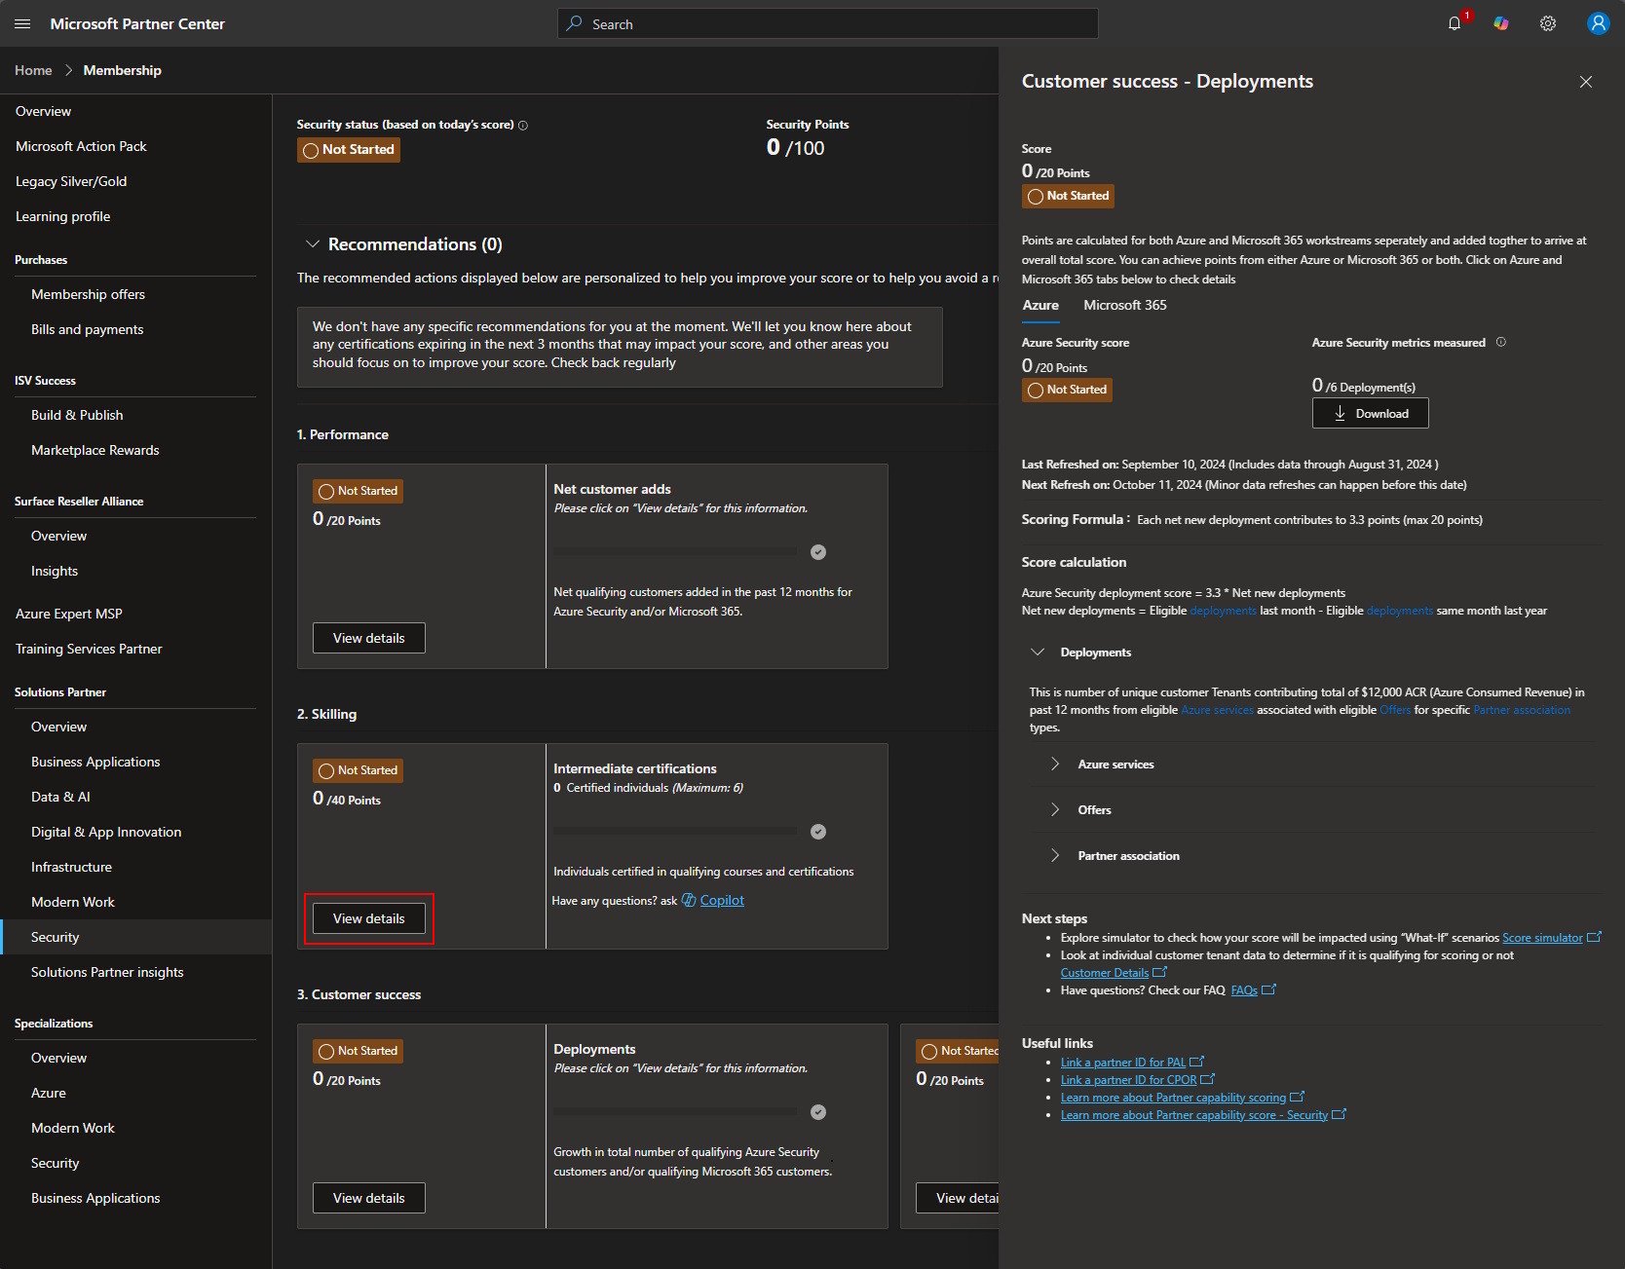
Task: Click the Copilot logo in Skilling card
Action: [689, 900]
